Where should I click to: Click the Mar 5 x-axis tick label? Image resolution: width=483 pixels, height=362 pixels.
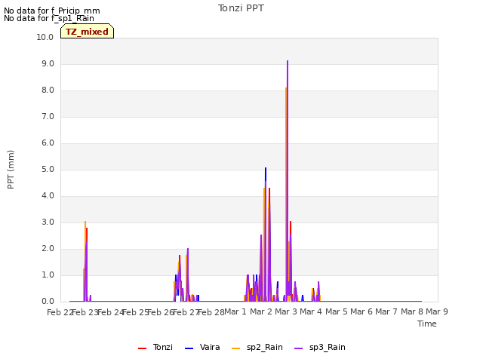337,311
